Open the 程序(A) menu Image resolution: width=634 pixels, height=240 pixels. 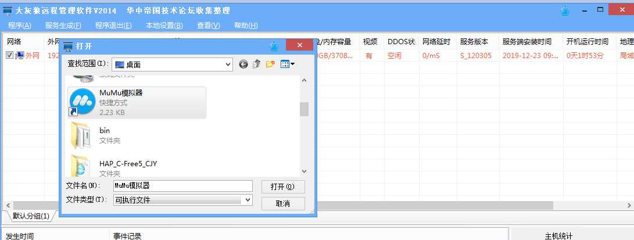pos(19,26)
